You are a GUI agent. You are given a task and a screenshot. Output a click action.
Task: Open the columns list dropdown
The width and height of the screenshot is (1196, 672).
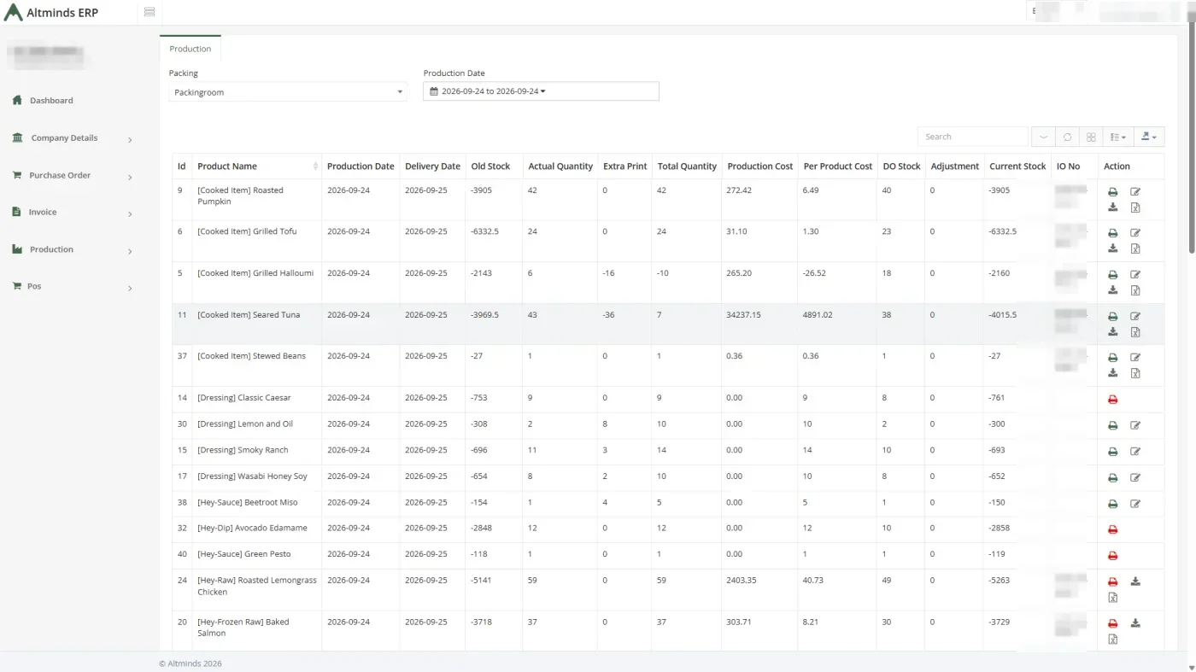pos(1117,137)
